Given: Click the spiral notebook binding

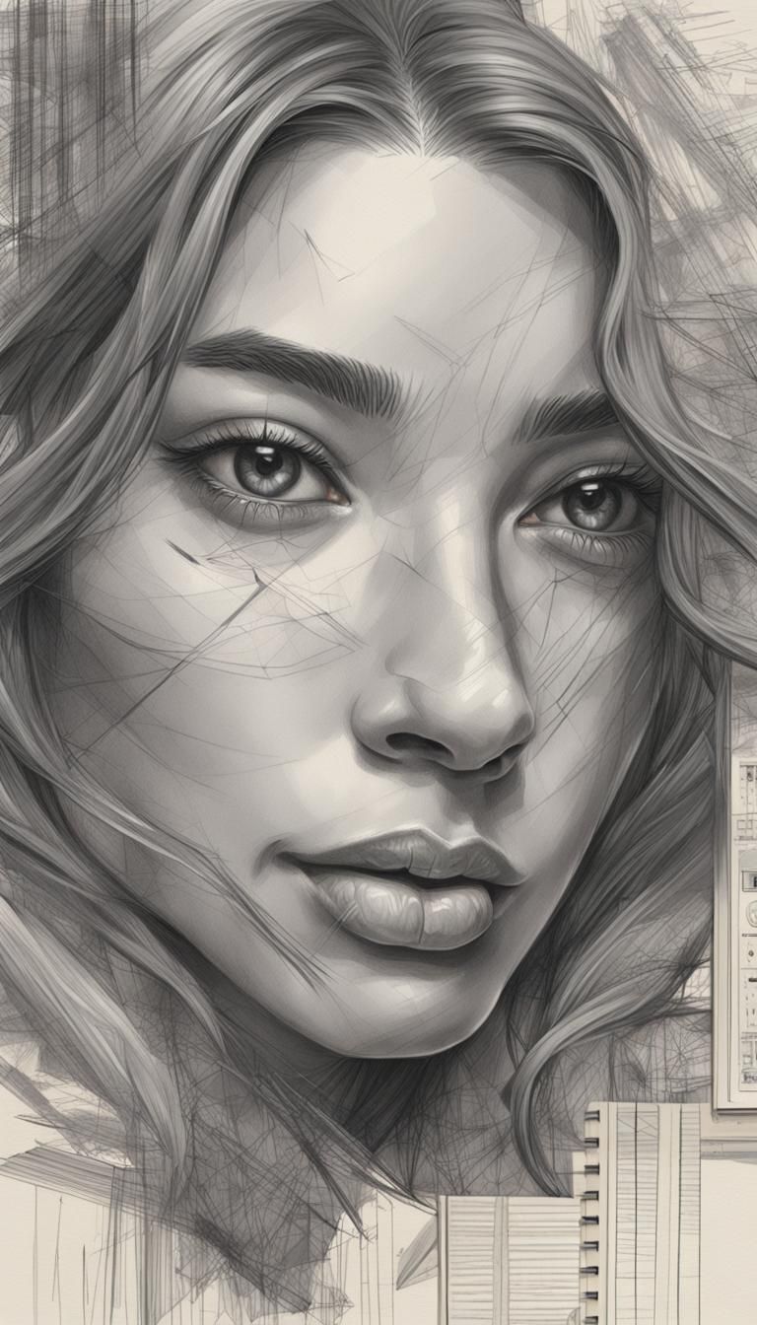Looking at the screenshot, I should click(x=591, y=1213).
